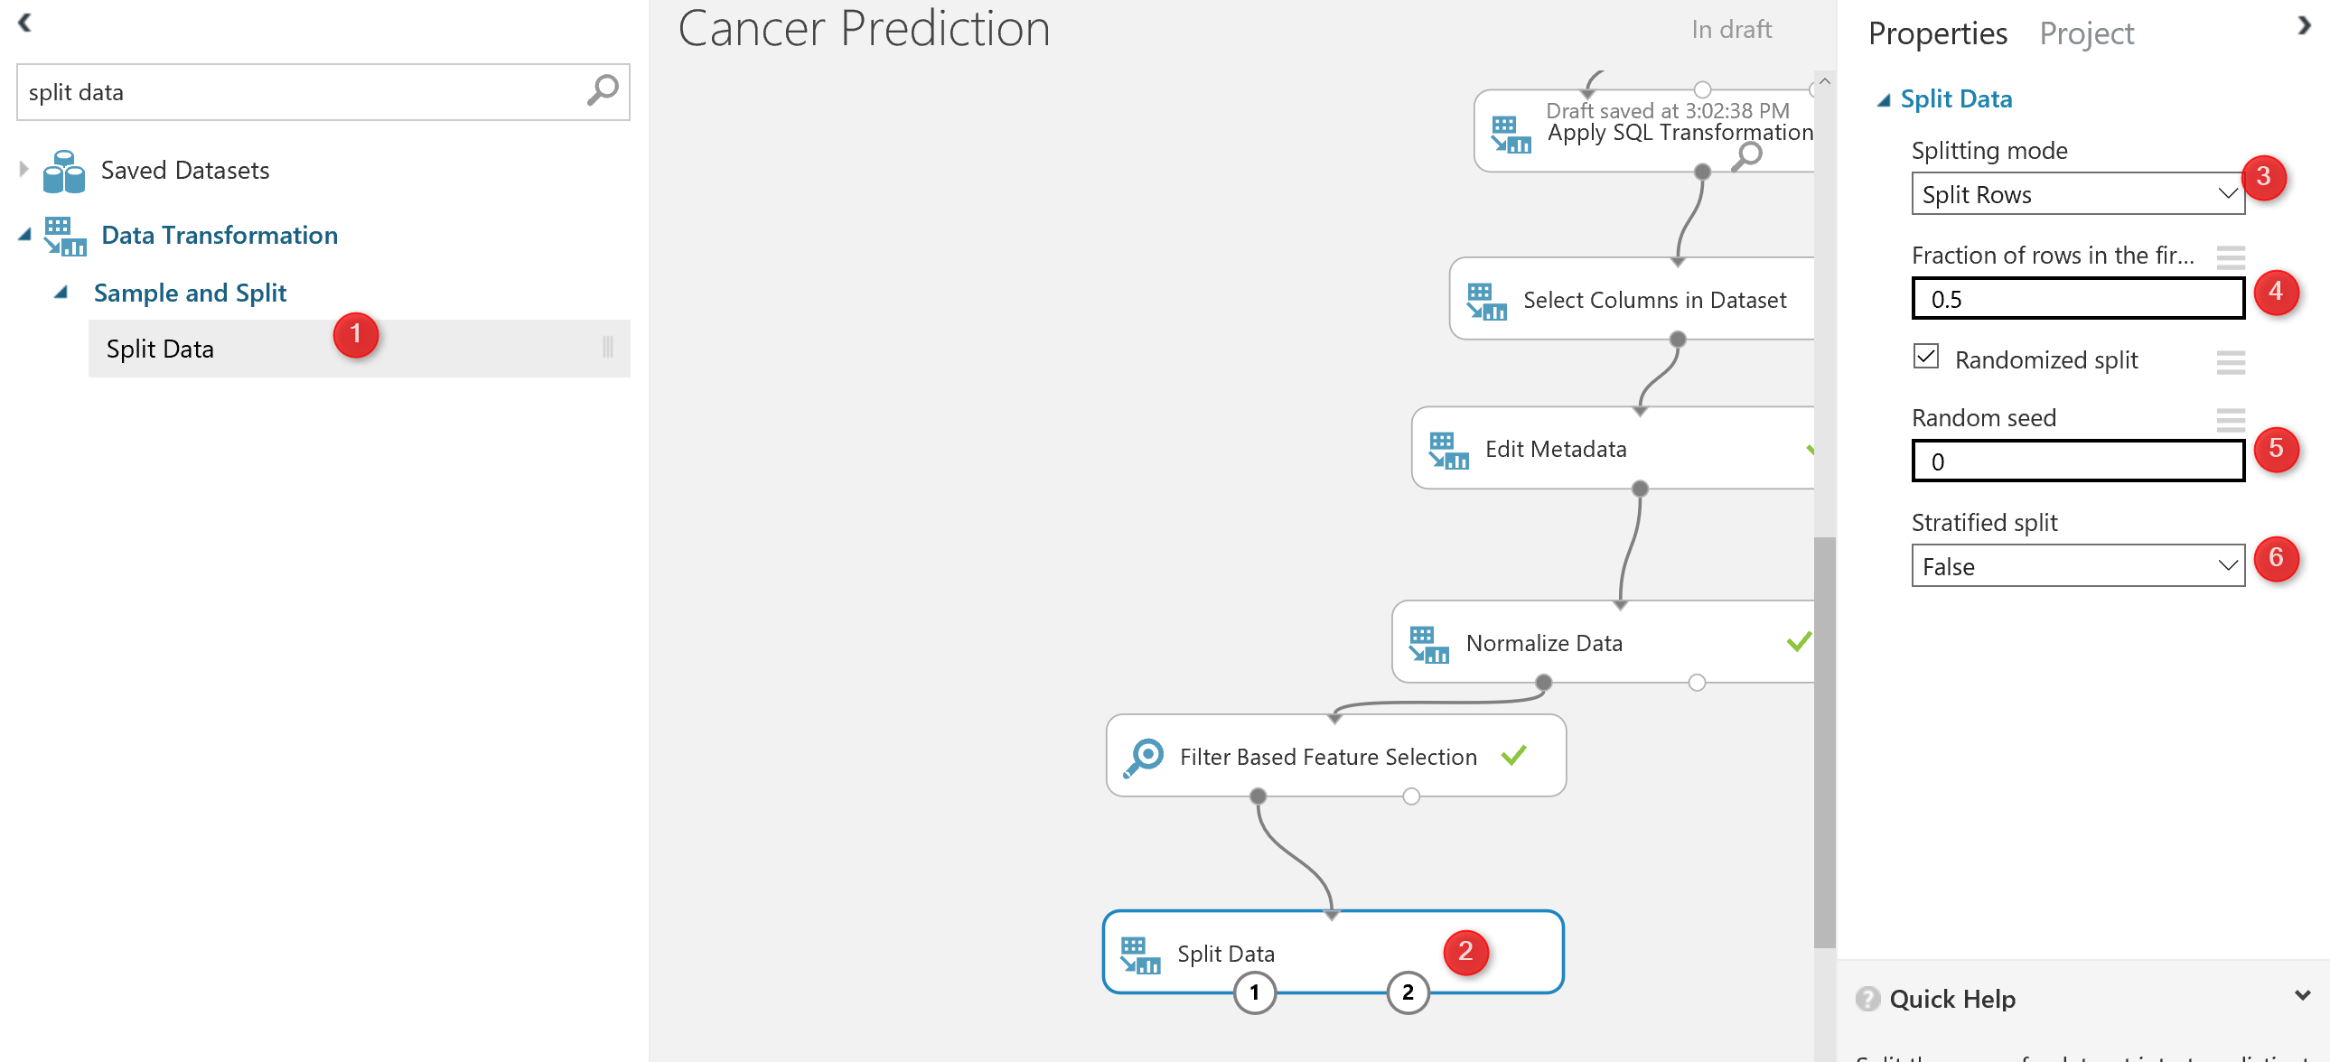The image size is (2330, 1062).
Task: Select Split Data in the module list
Action: pos(160,349)
